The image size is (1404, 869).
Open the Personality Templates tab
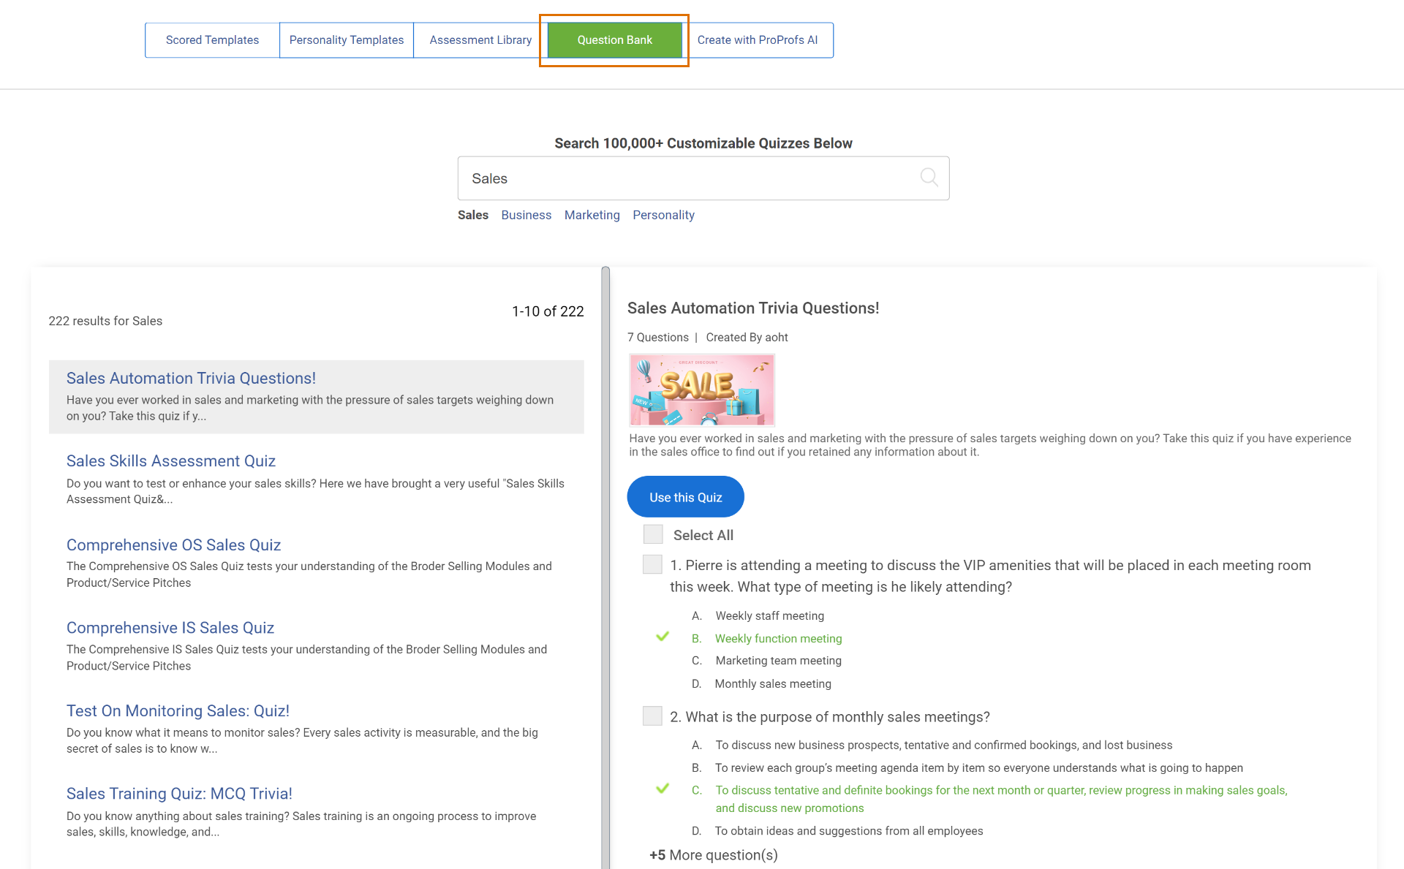(x=346, y=40)
